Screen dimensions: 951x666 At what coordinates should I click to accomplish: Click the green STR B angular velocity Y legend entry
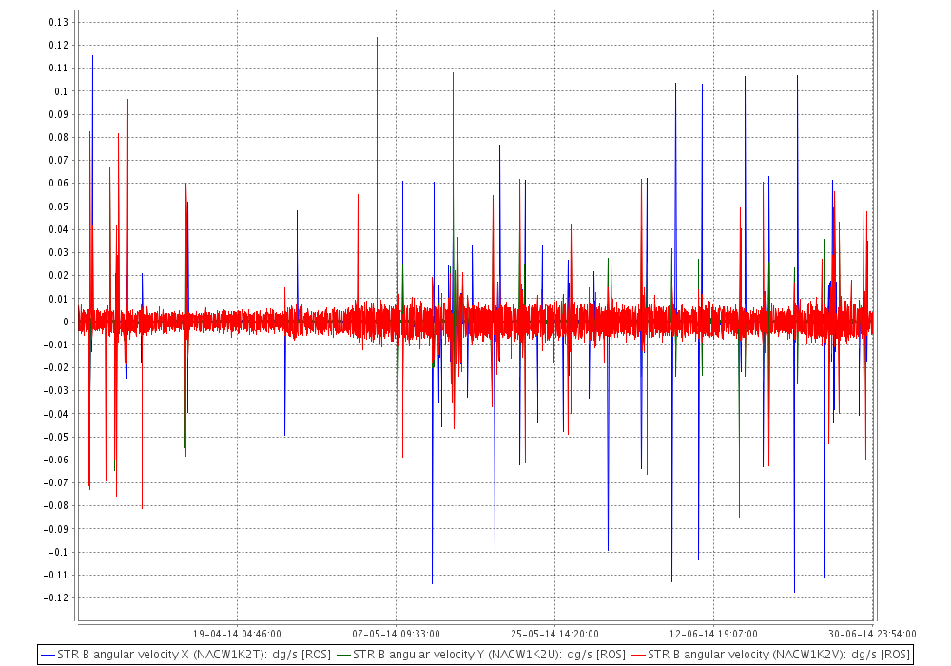[x=481, y=655]
